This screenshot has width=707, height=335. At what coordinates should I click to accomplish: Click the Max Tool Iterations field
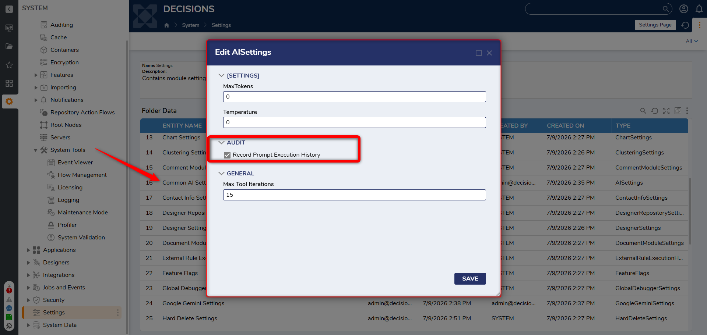coord(355,195)
